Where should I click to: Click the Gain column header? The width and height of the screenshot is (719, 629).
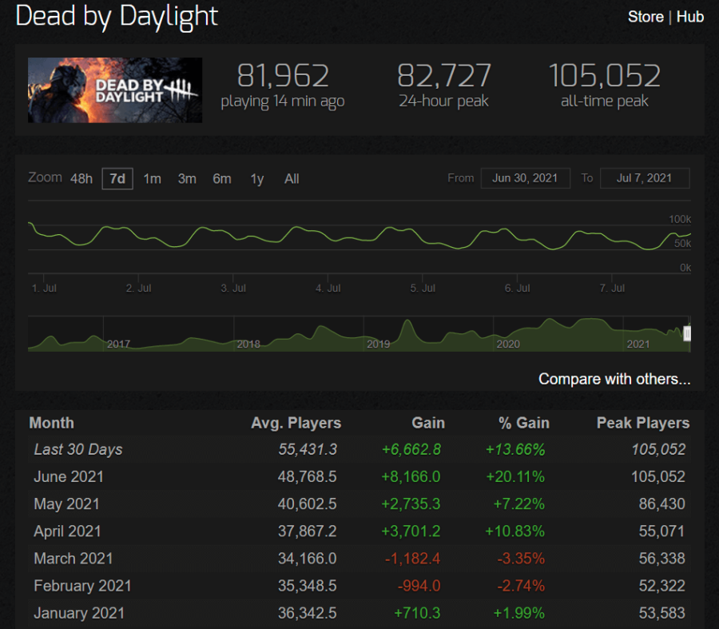[428, 423]
